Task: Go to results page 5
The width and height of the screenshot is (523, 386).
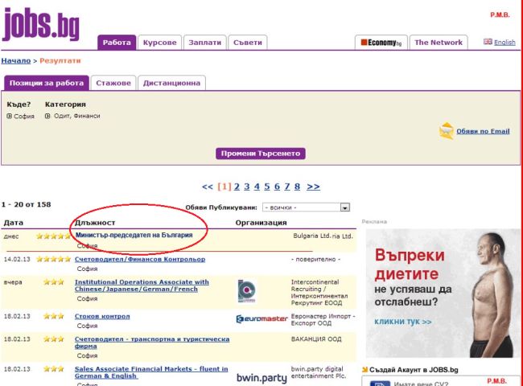Action: click(267, 187)
